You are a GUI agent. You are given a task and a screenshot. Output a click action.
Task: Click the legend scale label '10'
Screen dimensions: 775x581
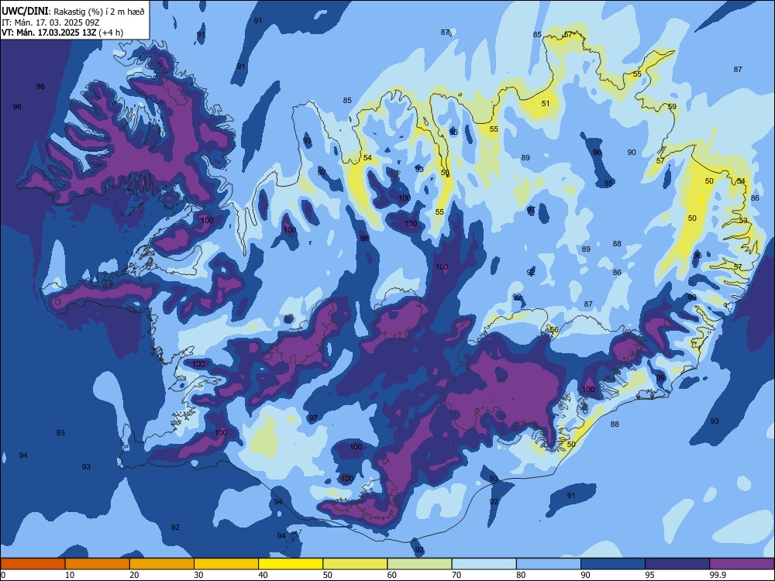[70, 575]
